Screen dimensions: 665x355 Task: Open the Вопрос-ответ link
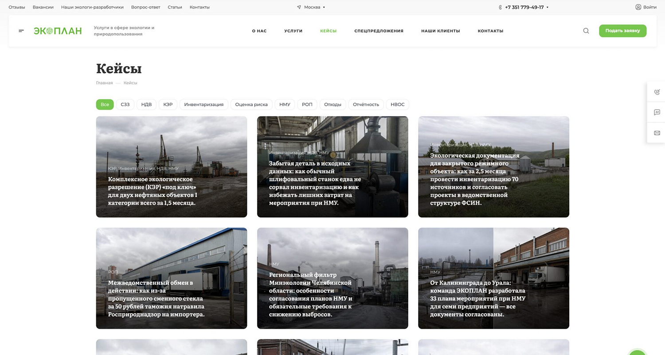146,7
